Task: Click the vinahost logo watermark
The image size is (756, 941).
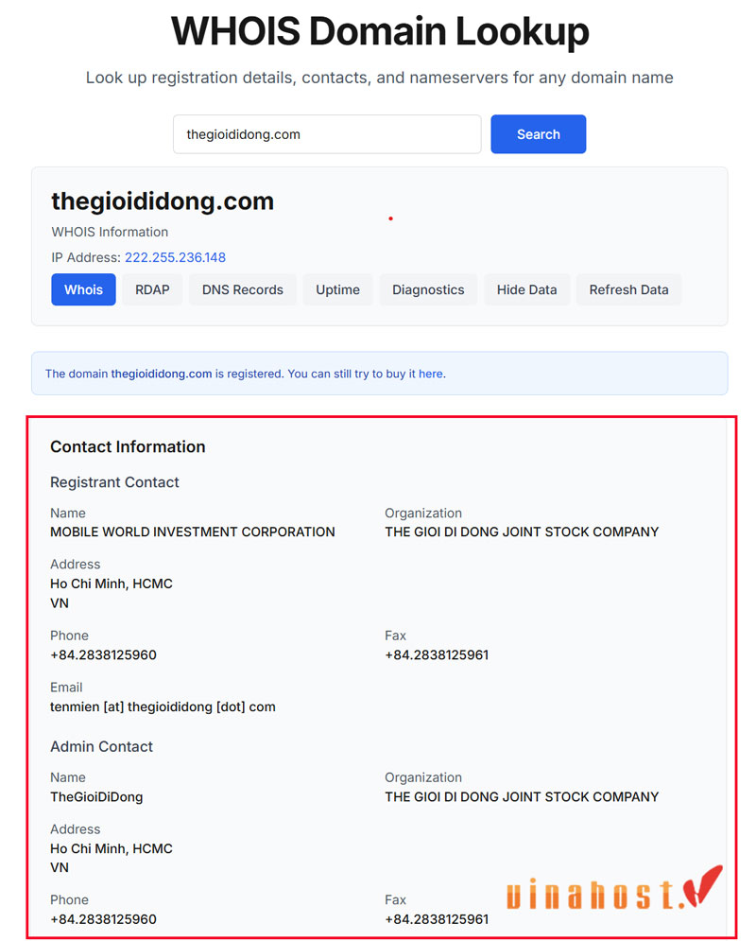Action: [614, 889]
